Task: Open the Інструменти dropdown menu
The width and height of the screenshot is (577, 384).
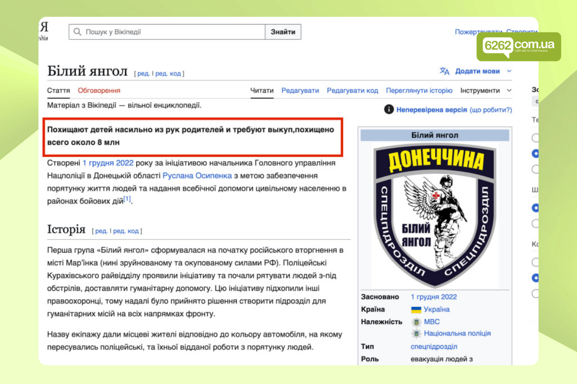Action: (x=486, y=90)
